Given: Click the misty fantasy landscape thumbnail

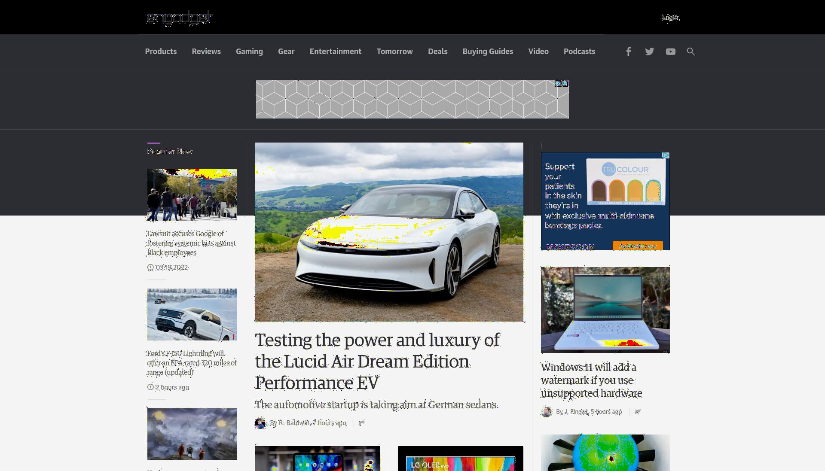Looking at the screenshot, I should click(192, 434).
